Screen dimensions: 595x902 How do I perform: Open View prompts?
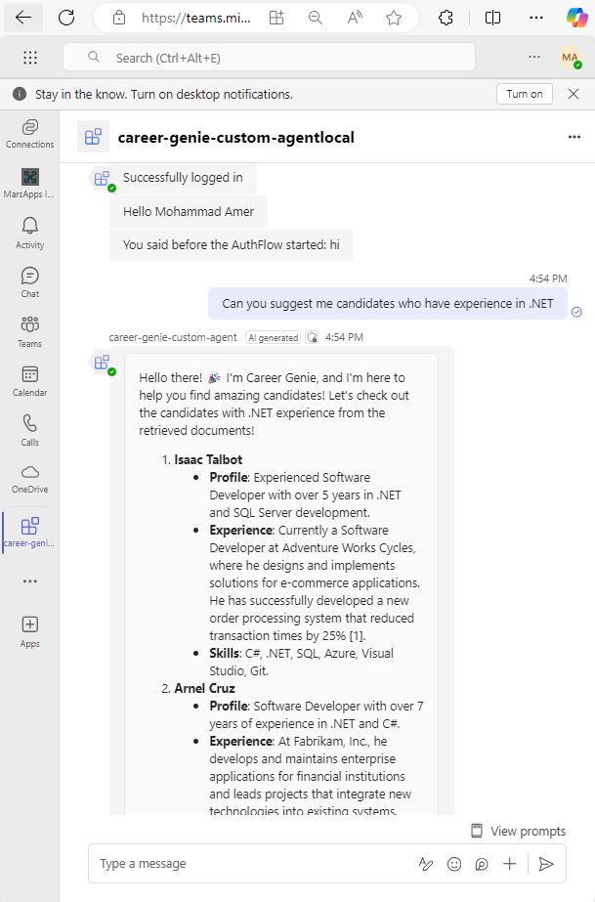[x=519, y=831]
